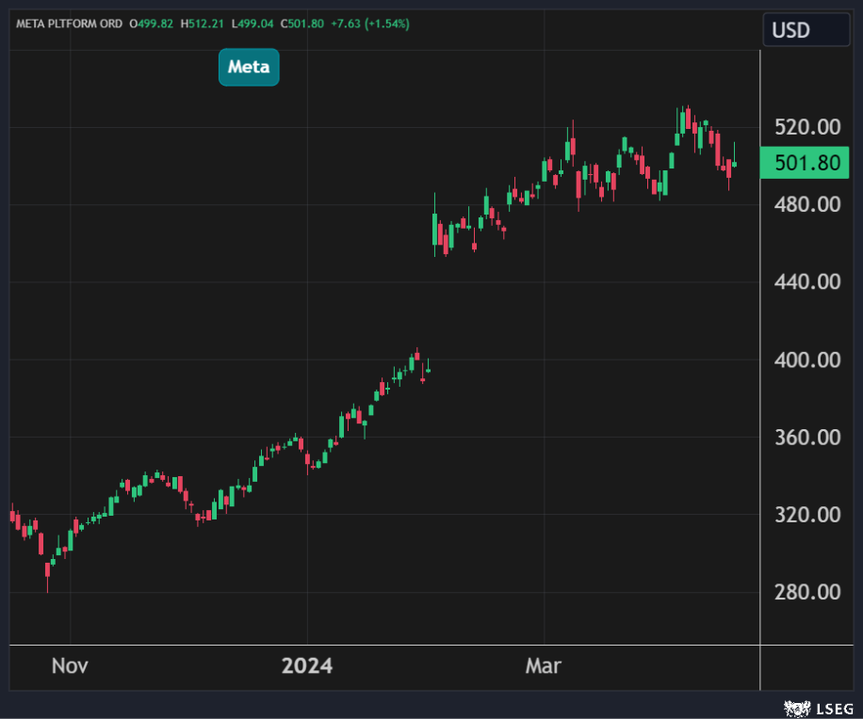Viewport: 863px width, 719px height.
Task: Click the 400.00 price axis label
Action: [806, 359]
